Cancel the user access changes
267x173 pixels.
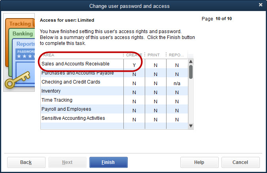point(240,162)
